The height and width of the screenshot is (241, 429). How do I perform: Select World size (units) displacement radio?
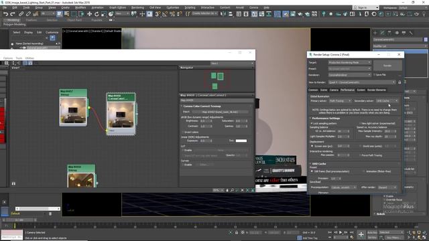(361, 146)
